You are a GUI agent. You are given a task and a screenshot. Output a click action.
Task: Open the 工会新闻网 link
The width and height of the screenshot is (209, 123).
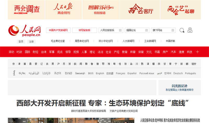point(150,41)
